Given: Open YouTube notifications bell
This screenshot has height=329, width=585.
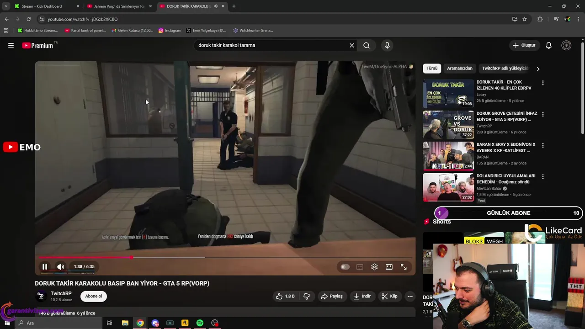Looking at the screenshot, I should point(549,45).
